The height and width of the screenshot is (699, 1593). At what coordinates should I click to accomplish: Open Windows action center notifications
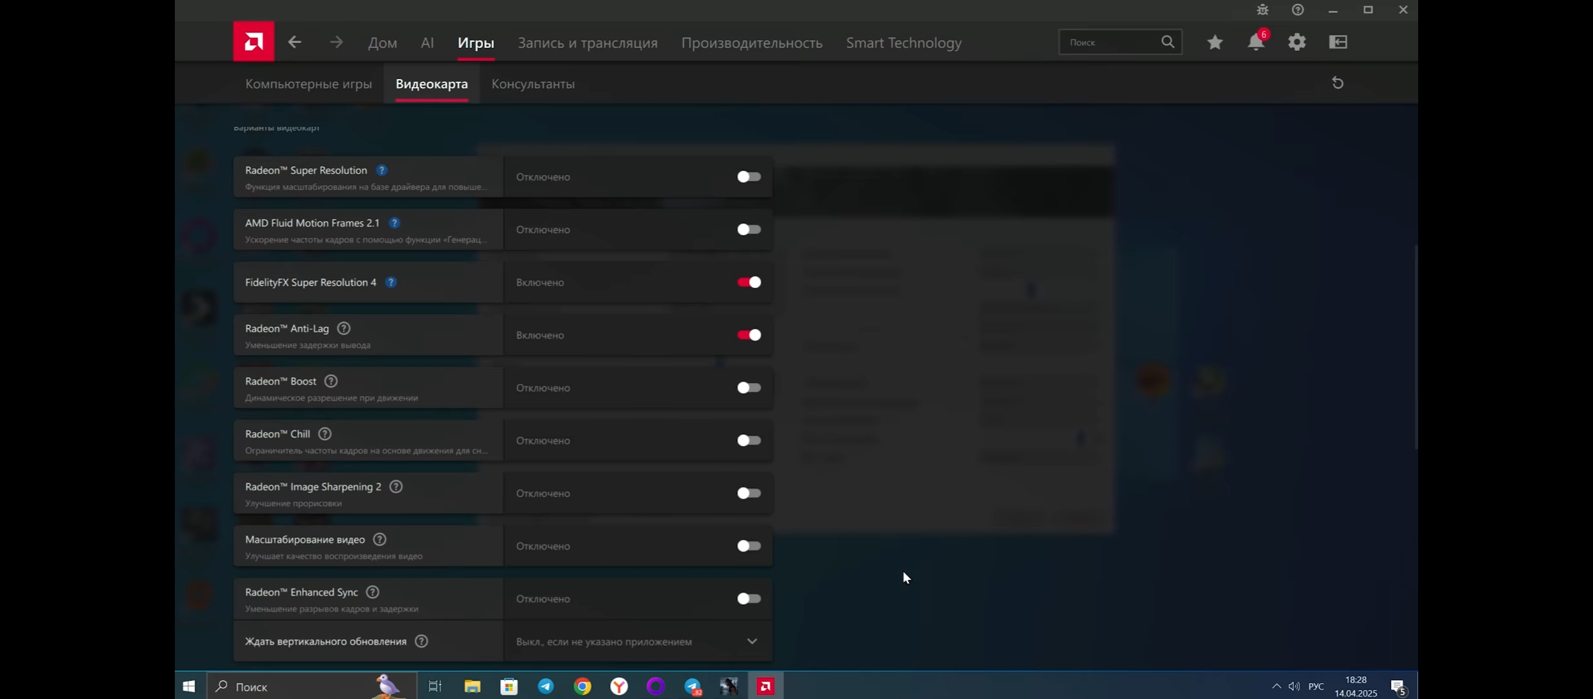tap(1399, 687)
